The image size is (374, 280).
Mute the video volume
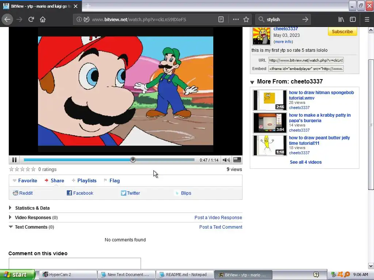pos(226,160)
